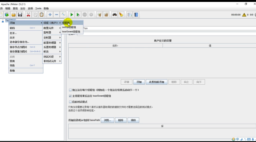This screenshot has height=142, width=256.
Task: Enable functional test mode checkbox
Action: (x=70, y=102)
